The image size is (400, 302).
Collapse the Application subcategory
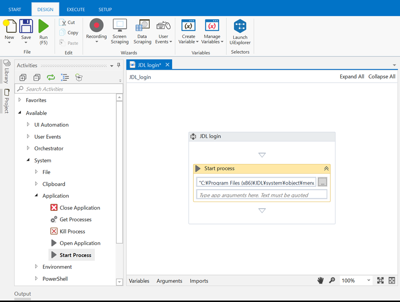click(x=36, y=195)
